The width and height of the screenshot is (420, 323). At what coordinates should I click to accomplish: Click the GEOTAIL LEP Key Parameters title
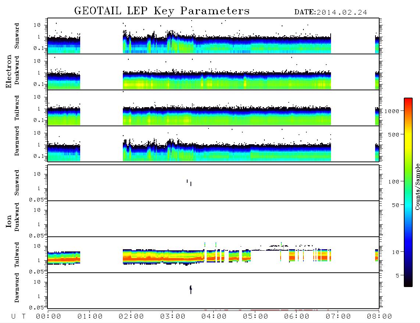pos(162,11)
